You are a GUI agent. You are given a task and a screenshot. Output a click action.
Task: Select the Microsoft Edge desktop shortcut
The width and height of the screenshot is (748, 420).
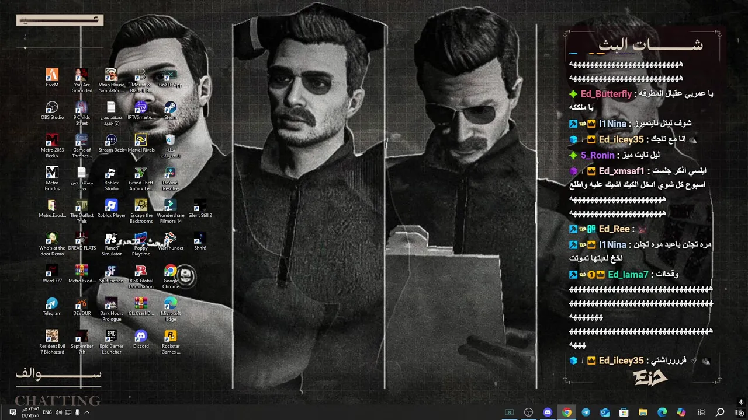tap(170, 309)
